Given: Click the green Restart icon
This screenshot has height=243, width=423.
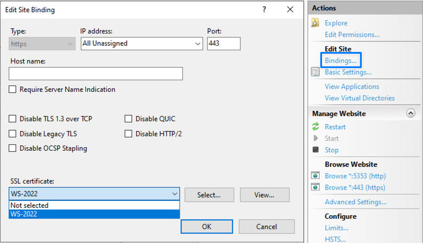Looking at the screenshot, I should 315,127.
